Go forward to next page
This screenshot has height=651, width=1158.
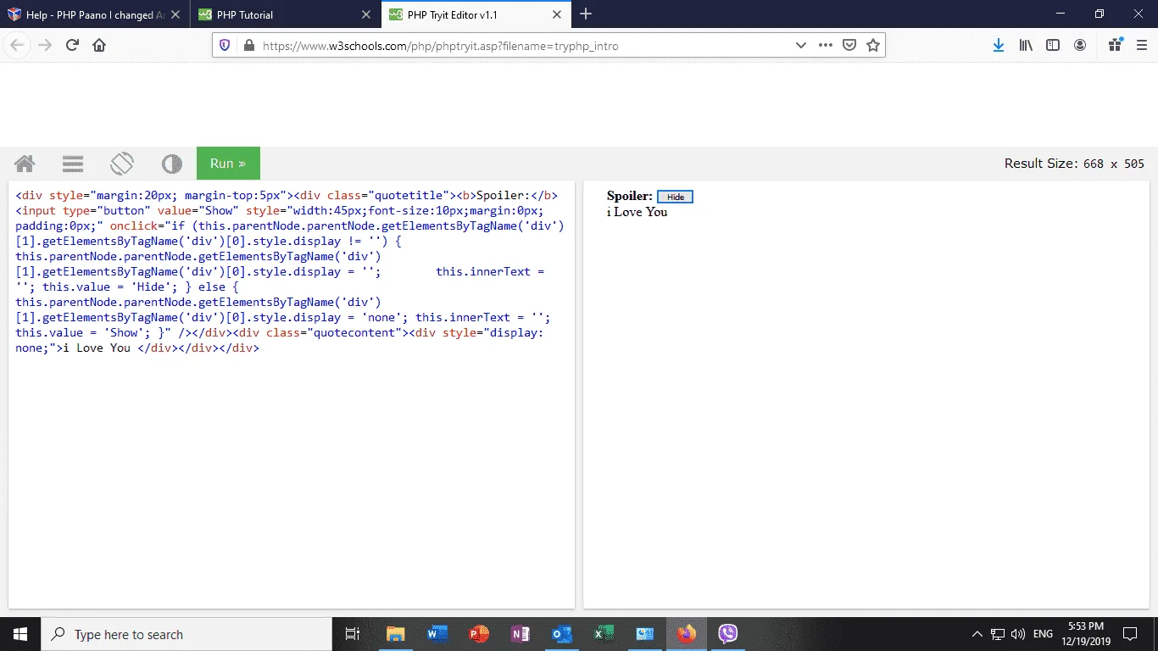[x=45, y=46]
